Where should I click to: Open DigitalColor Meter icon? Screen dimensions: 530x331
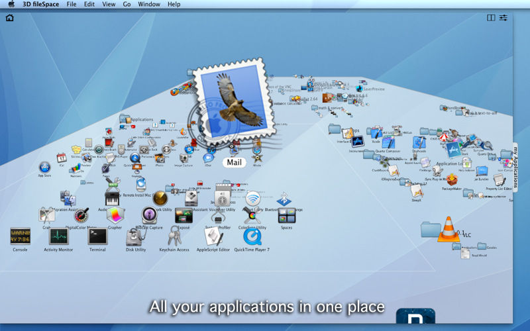point(81,215)
